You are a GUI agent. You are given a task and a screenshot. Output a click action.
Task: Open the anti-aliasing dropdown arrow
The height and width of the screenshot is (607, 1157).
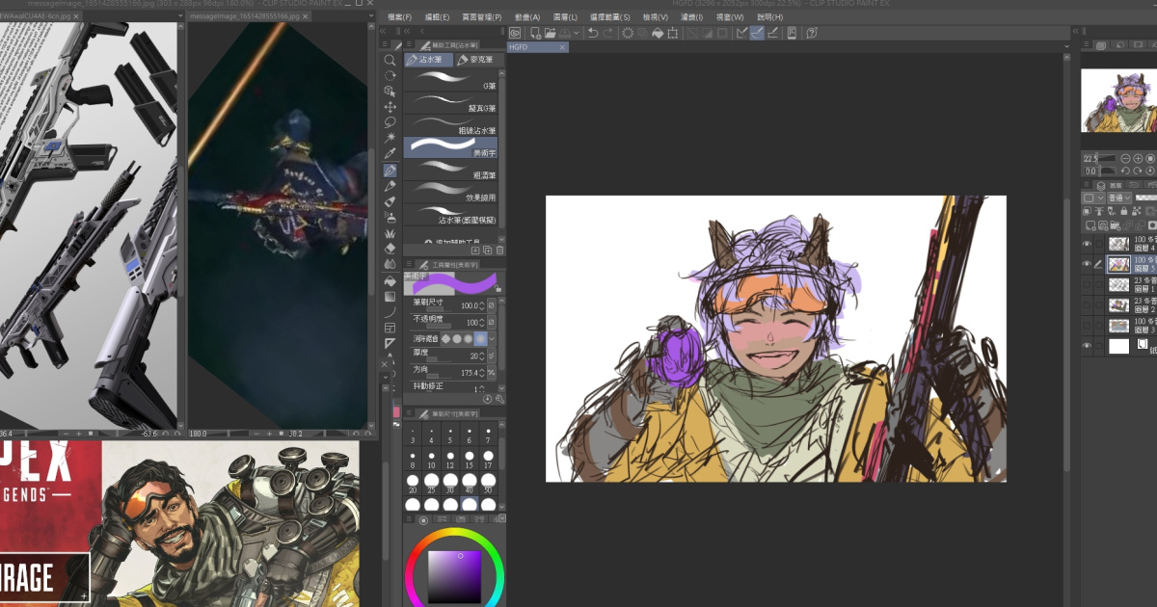pos(492,339)
